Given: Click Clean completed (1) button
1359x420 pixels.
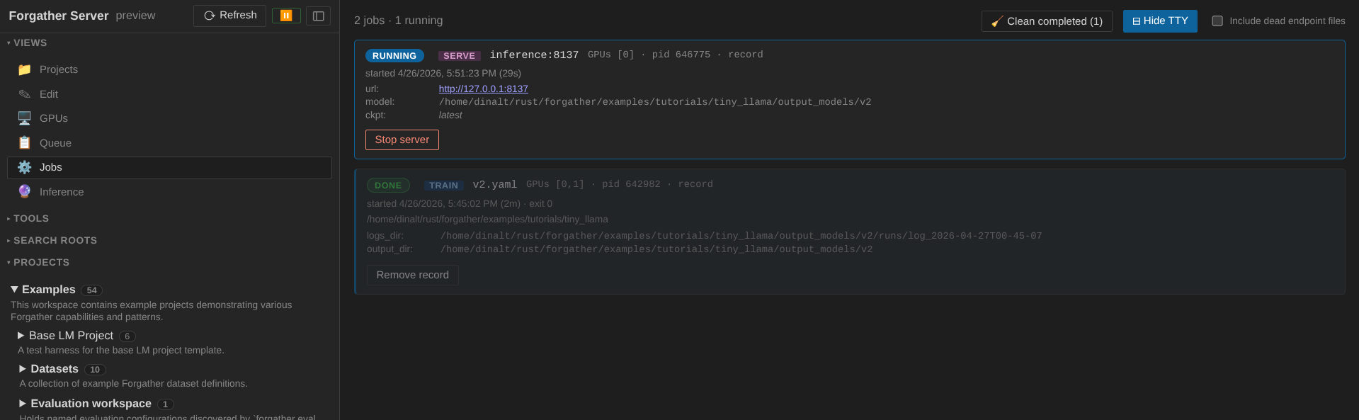Looking at the screenshot, I should pos(1047,21).
